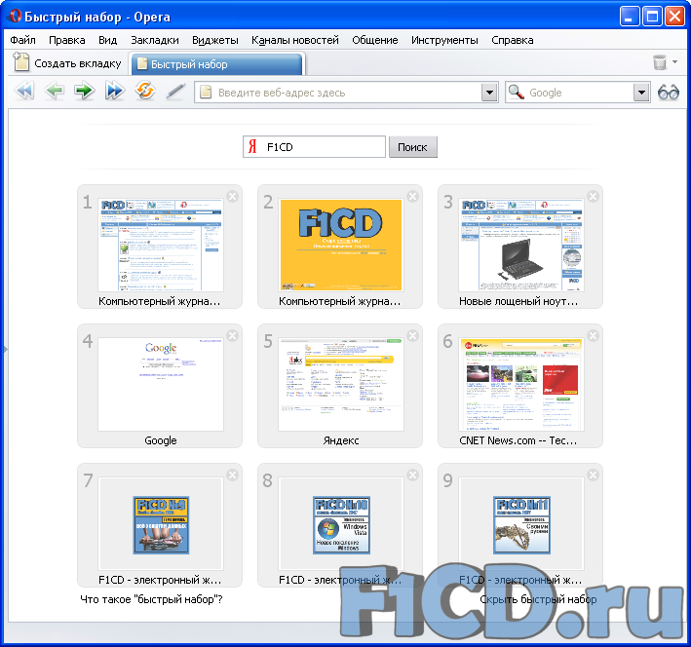691x647 pixels.
Task: Open speed dial 1 F1CD site thumbnail
Action: 161,245
